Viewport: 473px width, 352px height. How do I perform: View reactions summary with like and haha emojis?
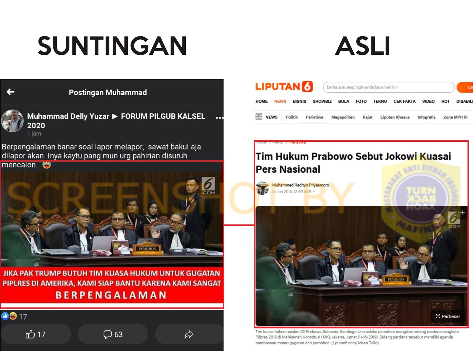(14, 316)
